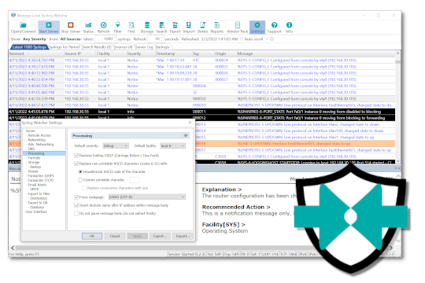Open the Force codepage combo box
This screenshot has width=425, height=283.
pyautogui.click(x=147, y=197)
